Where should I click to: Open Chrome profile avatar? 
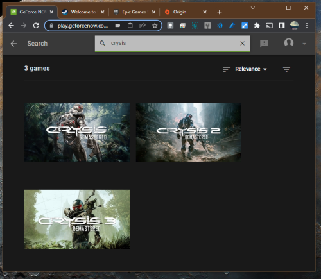click(x=294, y=26)
